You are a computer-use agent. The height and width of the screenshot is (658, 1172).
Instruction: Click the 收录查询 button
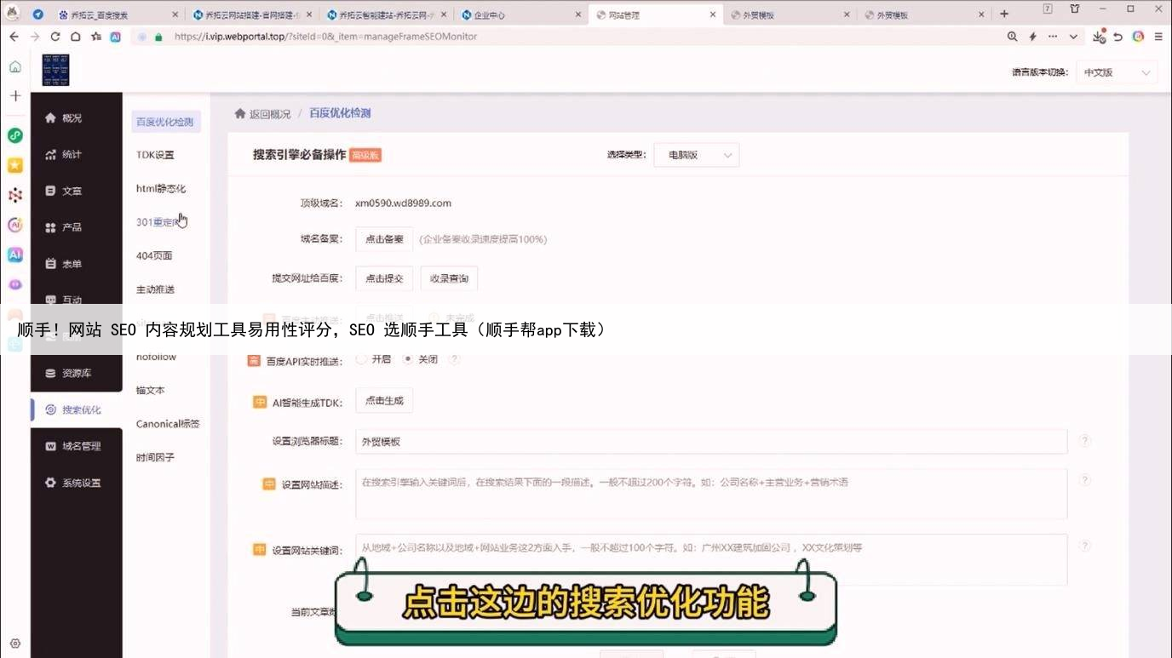[449, 278]
